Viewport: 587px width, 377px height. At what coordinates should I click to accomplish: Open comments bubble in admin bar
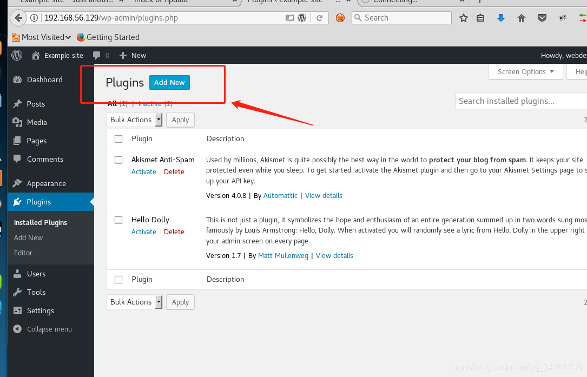(101, 55)
